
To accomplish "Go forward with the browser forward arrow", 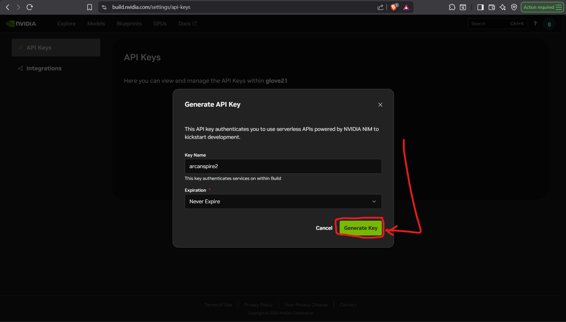I will tap(18, 7).
